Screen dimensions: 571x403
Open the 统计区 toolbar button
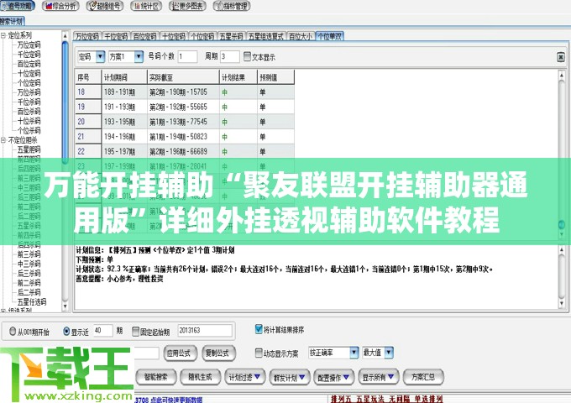146,6
